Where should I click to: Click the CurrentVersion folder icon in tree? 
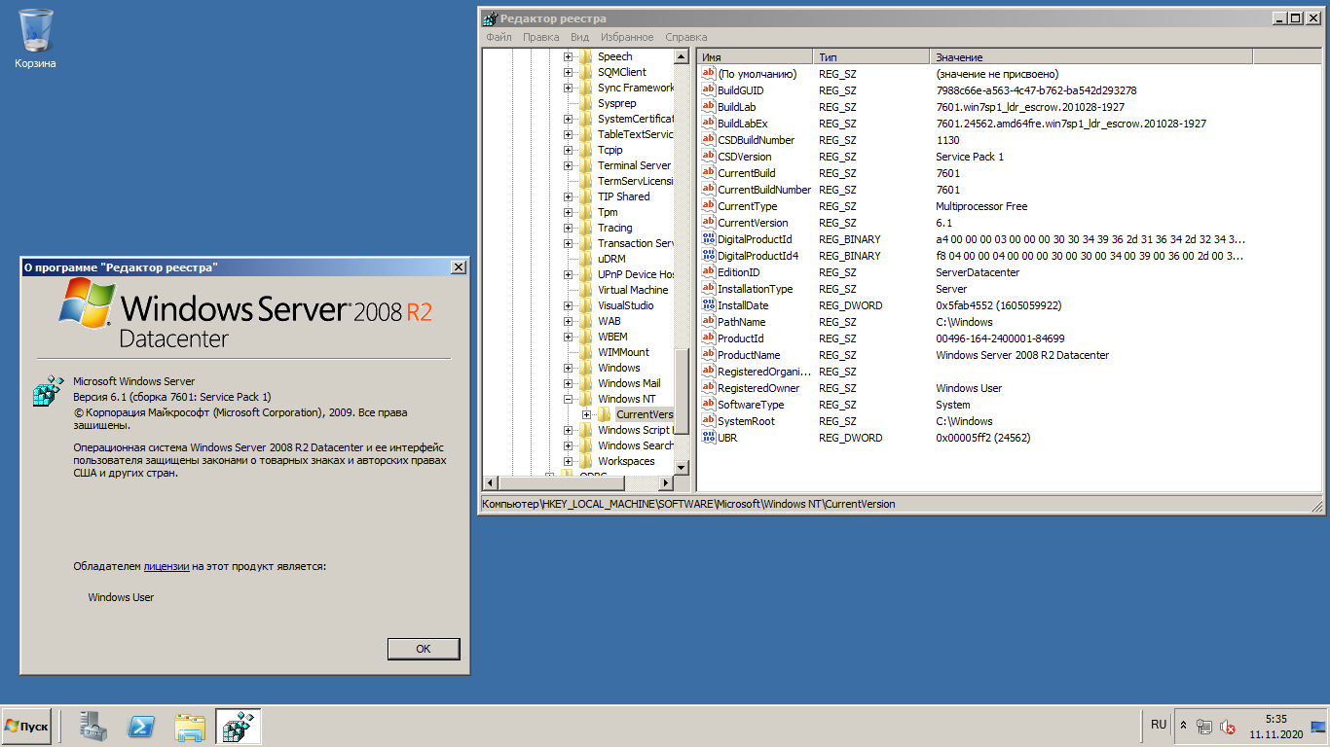pyautogui.click(x=605, y=414)
